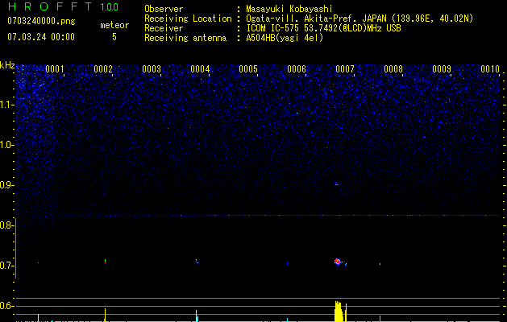
Task: Click the 1.1 kHz axis label
Action: [x=6, y=105]
